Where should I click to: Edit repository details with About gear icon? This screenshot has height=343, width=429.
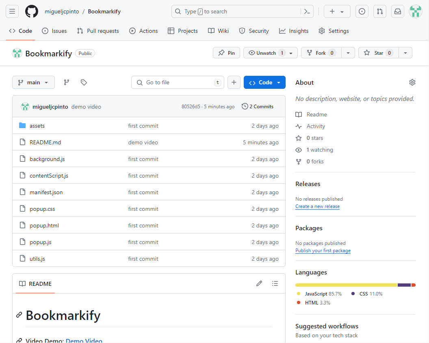point(412,82)
